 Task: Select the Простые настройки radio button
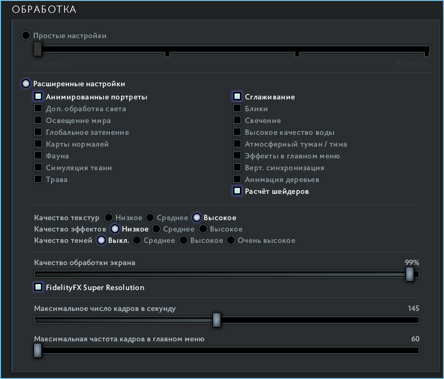pyautogui.click(x=26, y=35)
